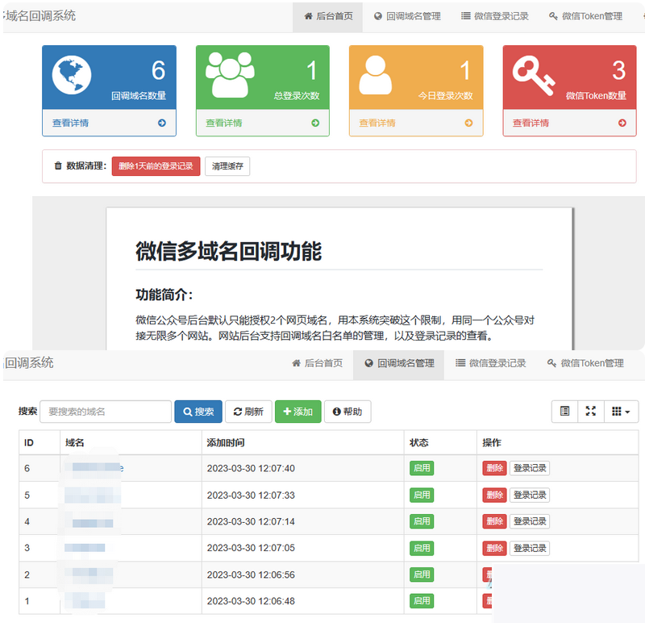Select the home icon beside 后台首页
Viewport: 645px width, 623px height.
coord(309,16)
